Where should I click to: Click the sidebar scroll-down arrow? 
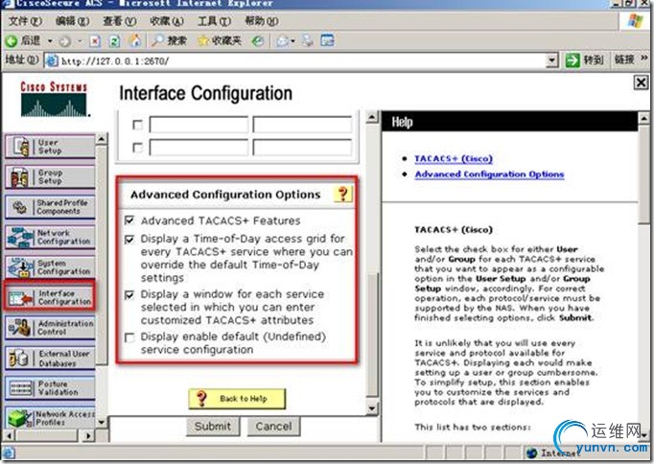coord(102,422)
